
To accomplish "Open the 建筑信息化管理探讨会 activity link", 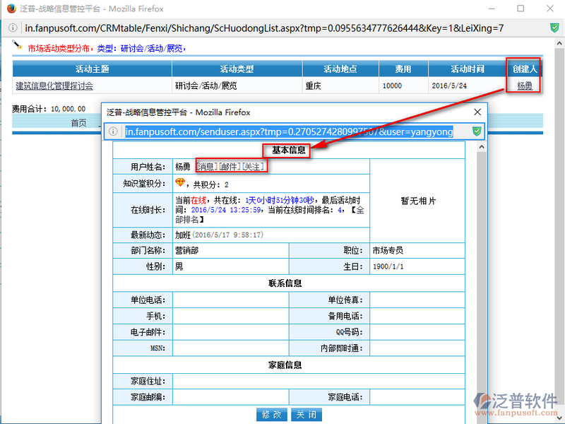I will [x=54, y=86].
